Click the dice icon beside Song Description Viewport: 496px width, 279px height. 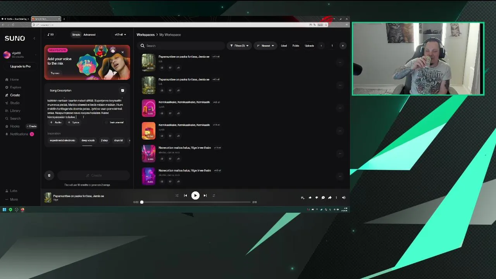[122, 91]
